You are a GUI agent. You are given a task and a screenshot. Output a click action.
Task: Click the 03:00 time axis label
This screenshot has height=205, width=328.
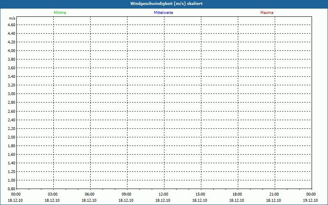[53, 194]
